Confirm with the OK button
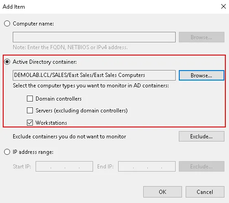This screenshot has width=229, height=203. coord(162,192)
